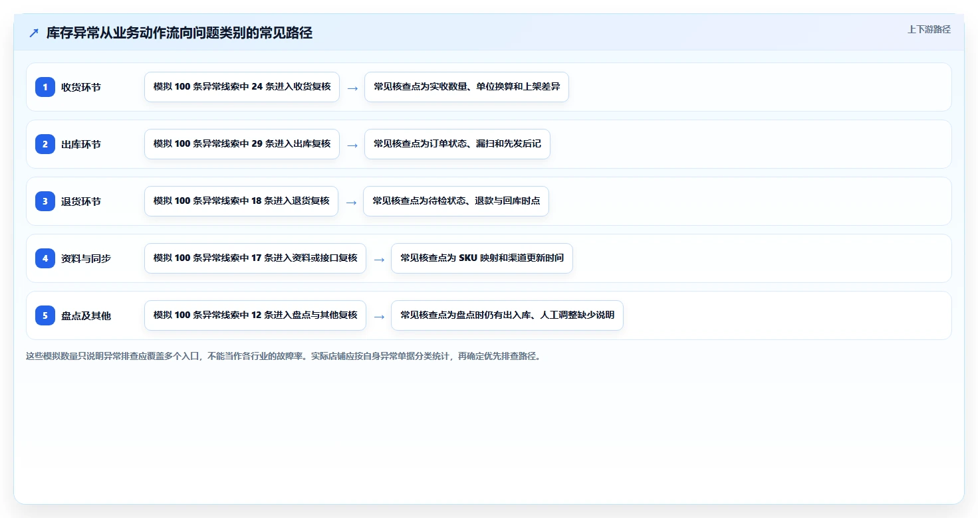Select the number 3 badge for 退货环节
978x518 pixels.
(45, 201)
